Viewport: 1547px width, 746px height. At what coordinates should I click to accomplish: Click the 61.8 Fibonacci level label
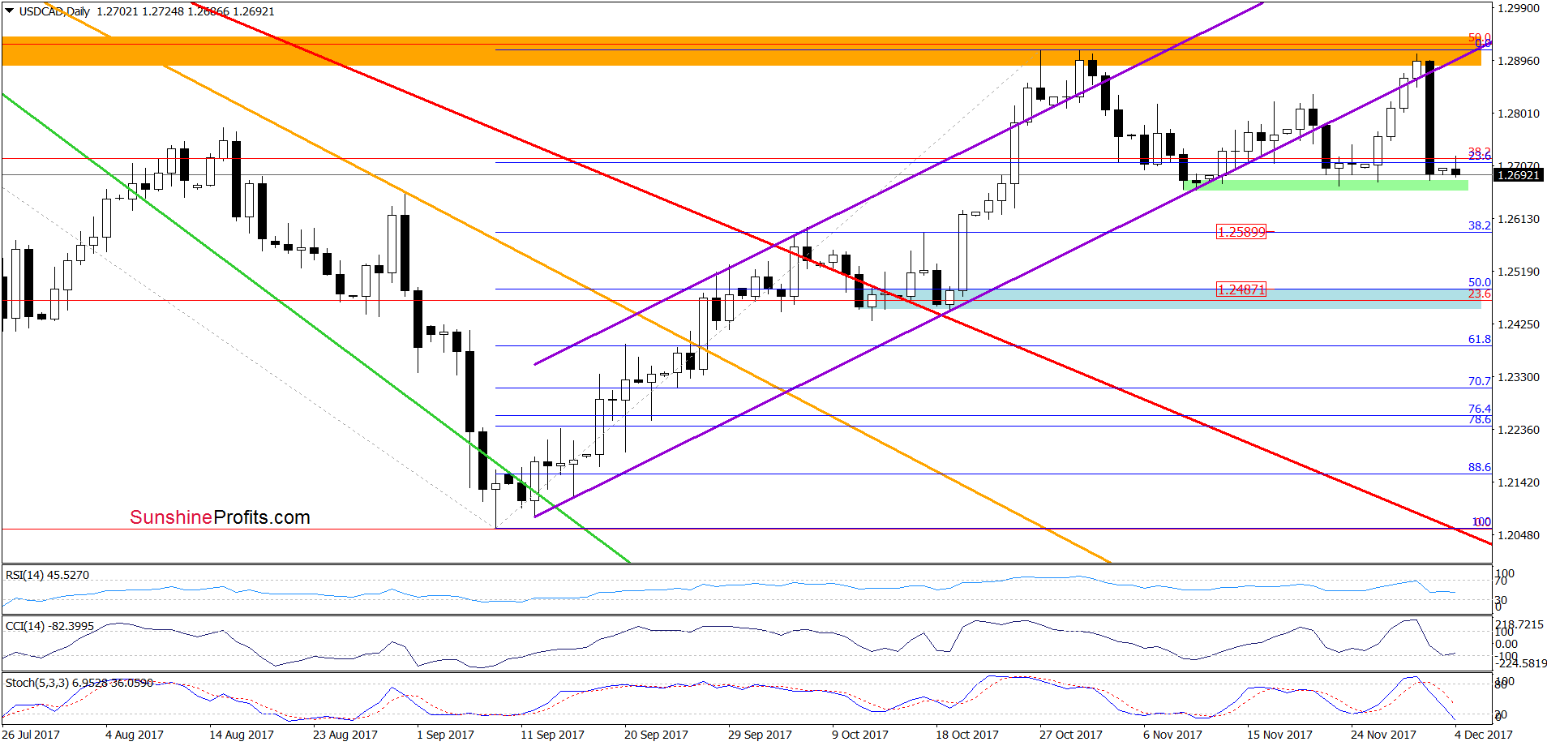tap(1479, 339)
